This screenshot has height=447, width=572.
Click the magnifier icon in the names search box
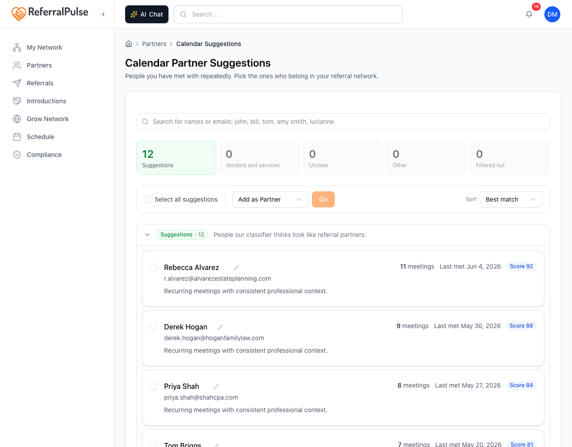(x=145, y=122)
